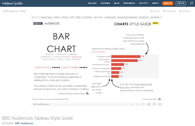Click the RANKING category label
This screenshot has width=195, height=126.
tap(73, 54)
